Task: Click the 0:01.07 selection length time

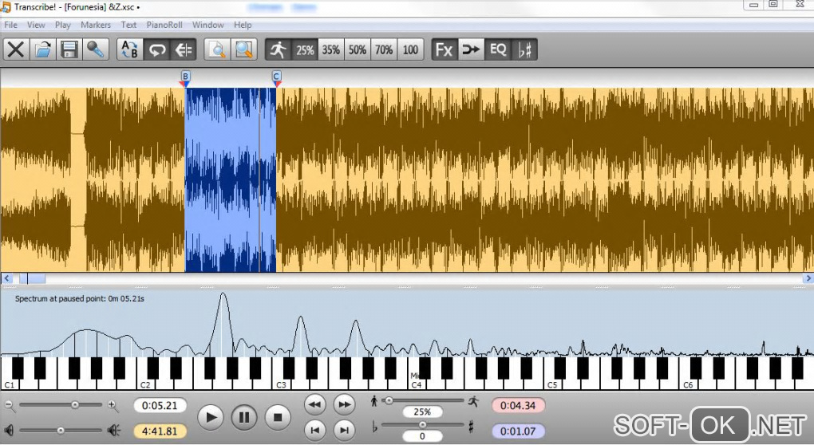Action: tap(518, 431)
